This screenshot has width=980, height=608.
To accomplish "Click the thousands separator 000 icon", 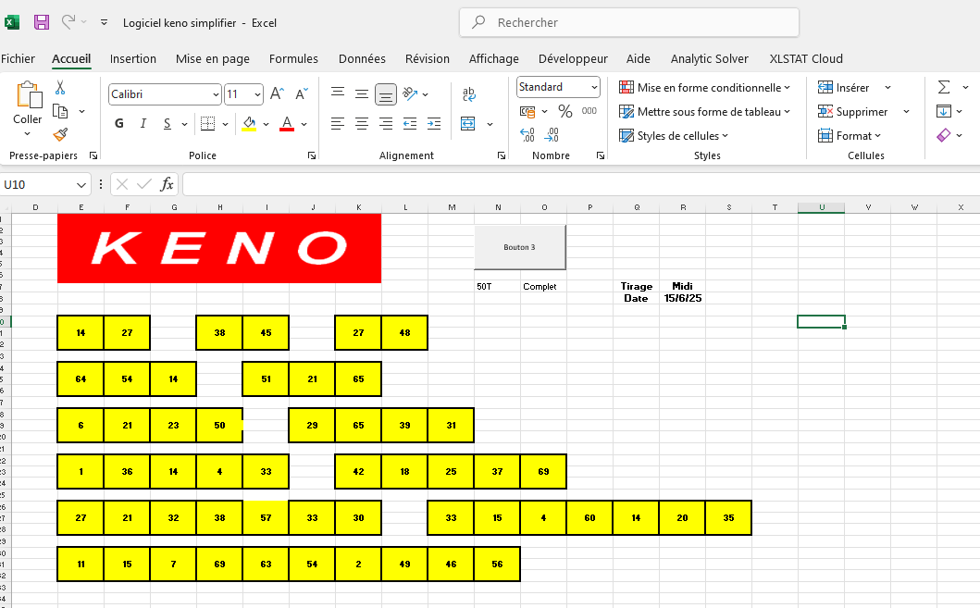I will [x=589, y=111].
